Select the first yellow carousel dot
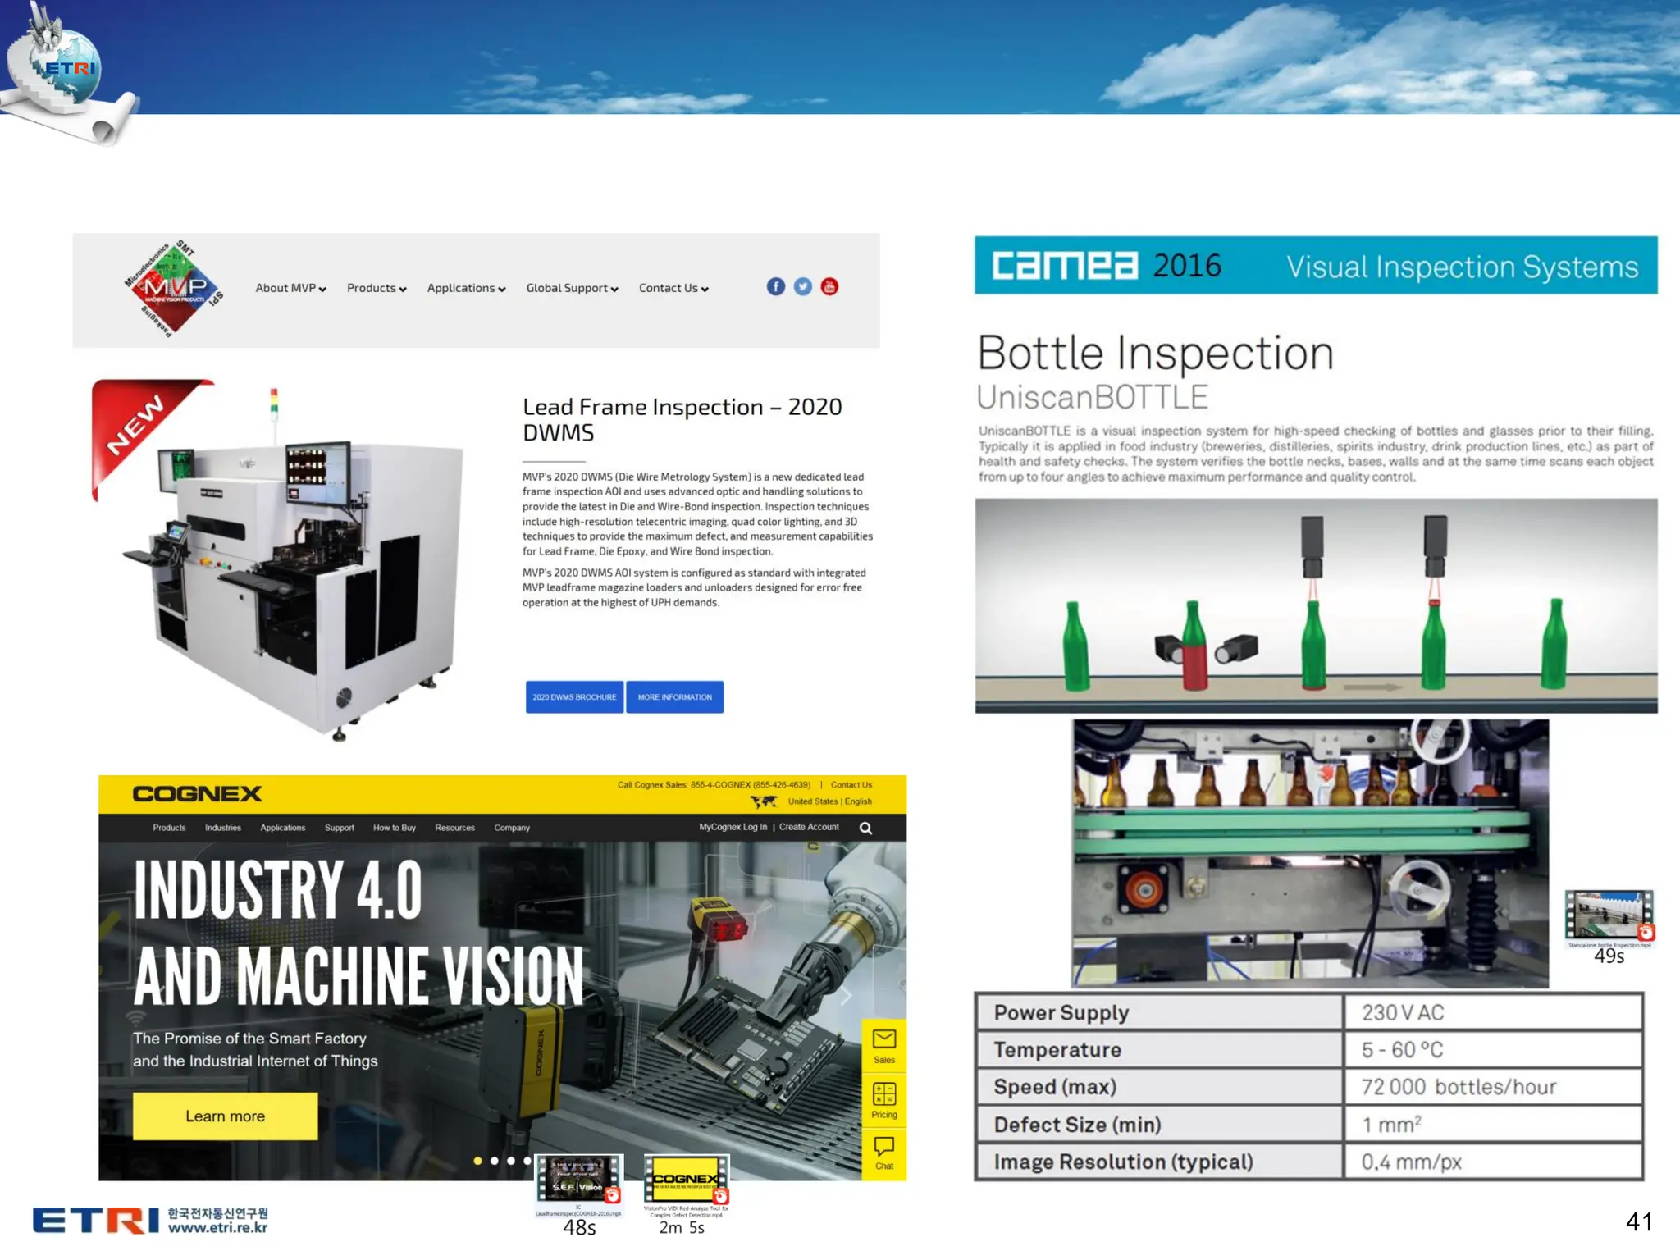 coord(477,1161)
